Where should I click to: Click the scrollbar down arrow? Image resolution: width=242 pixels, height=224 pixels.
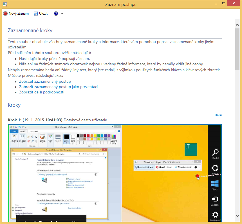237,216
